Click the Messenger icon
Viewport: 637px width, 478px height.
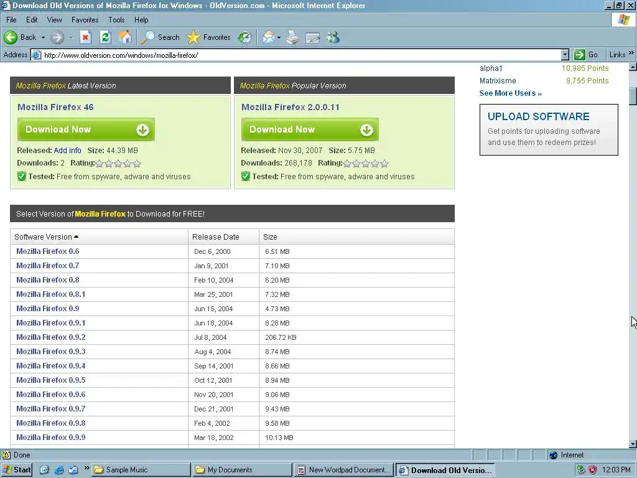[x=333, y=37]
